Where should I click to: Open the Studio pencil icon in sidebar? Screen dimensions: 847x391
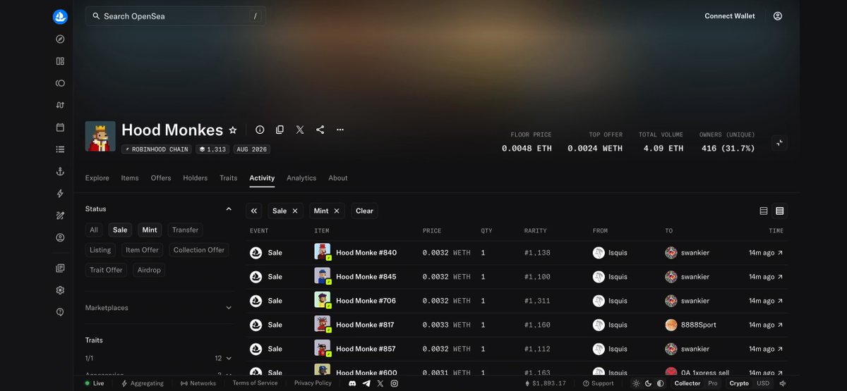(60, 216)
